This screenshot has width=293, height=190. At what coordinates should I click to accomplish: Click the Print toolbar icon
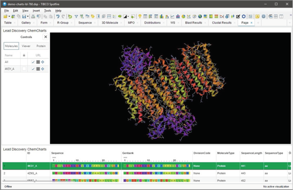point(33,16)
